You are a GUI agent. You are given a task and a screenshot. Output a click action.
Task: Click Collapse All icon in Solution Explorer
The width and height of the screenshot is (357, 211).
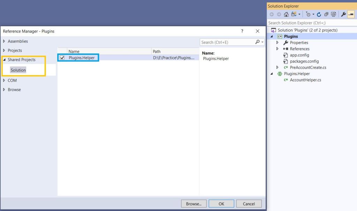coord(326,14)
